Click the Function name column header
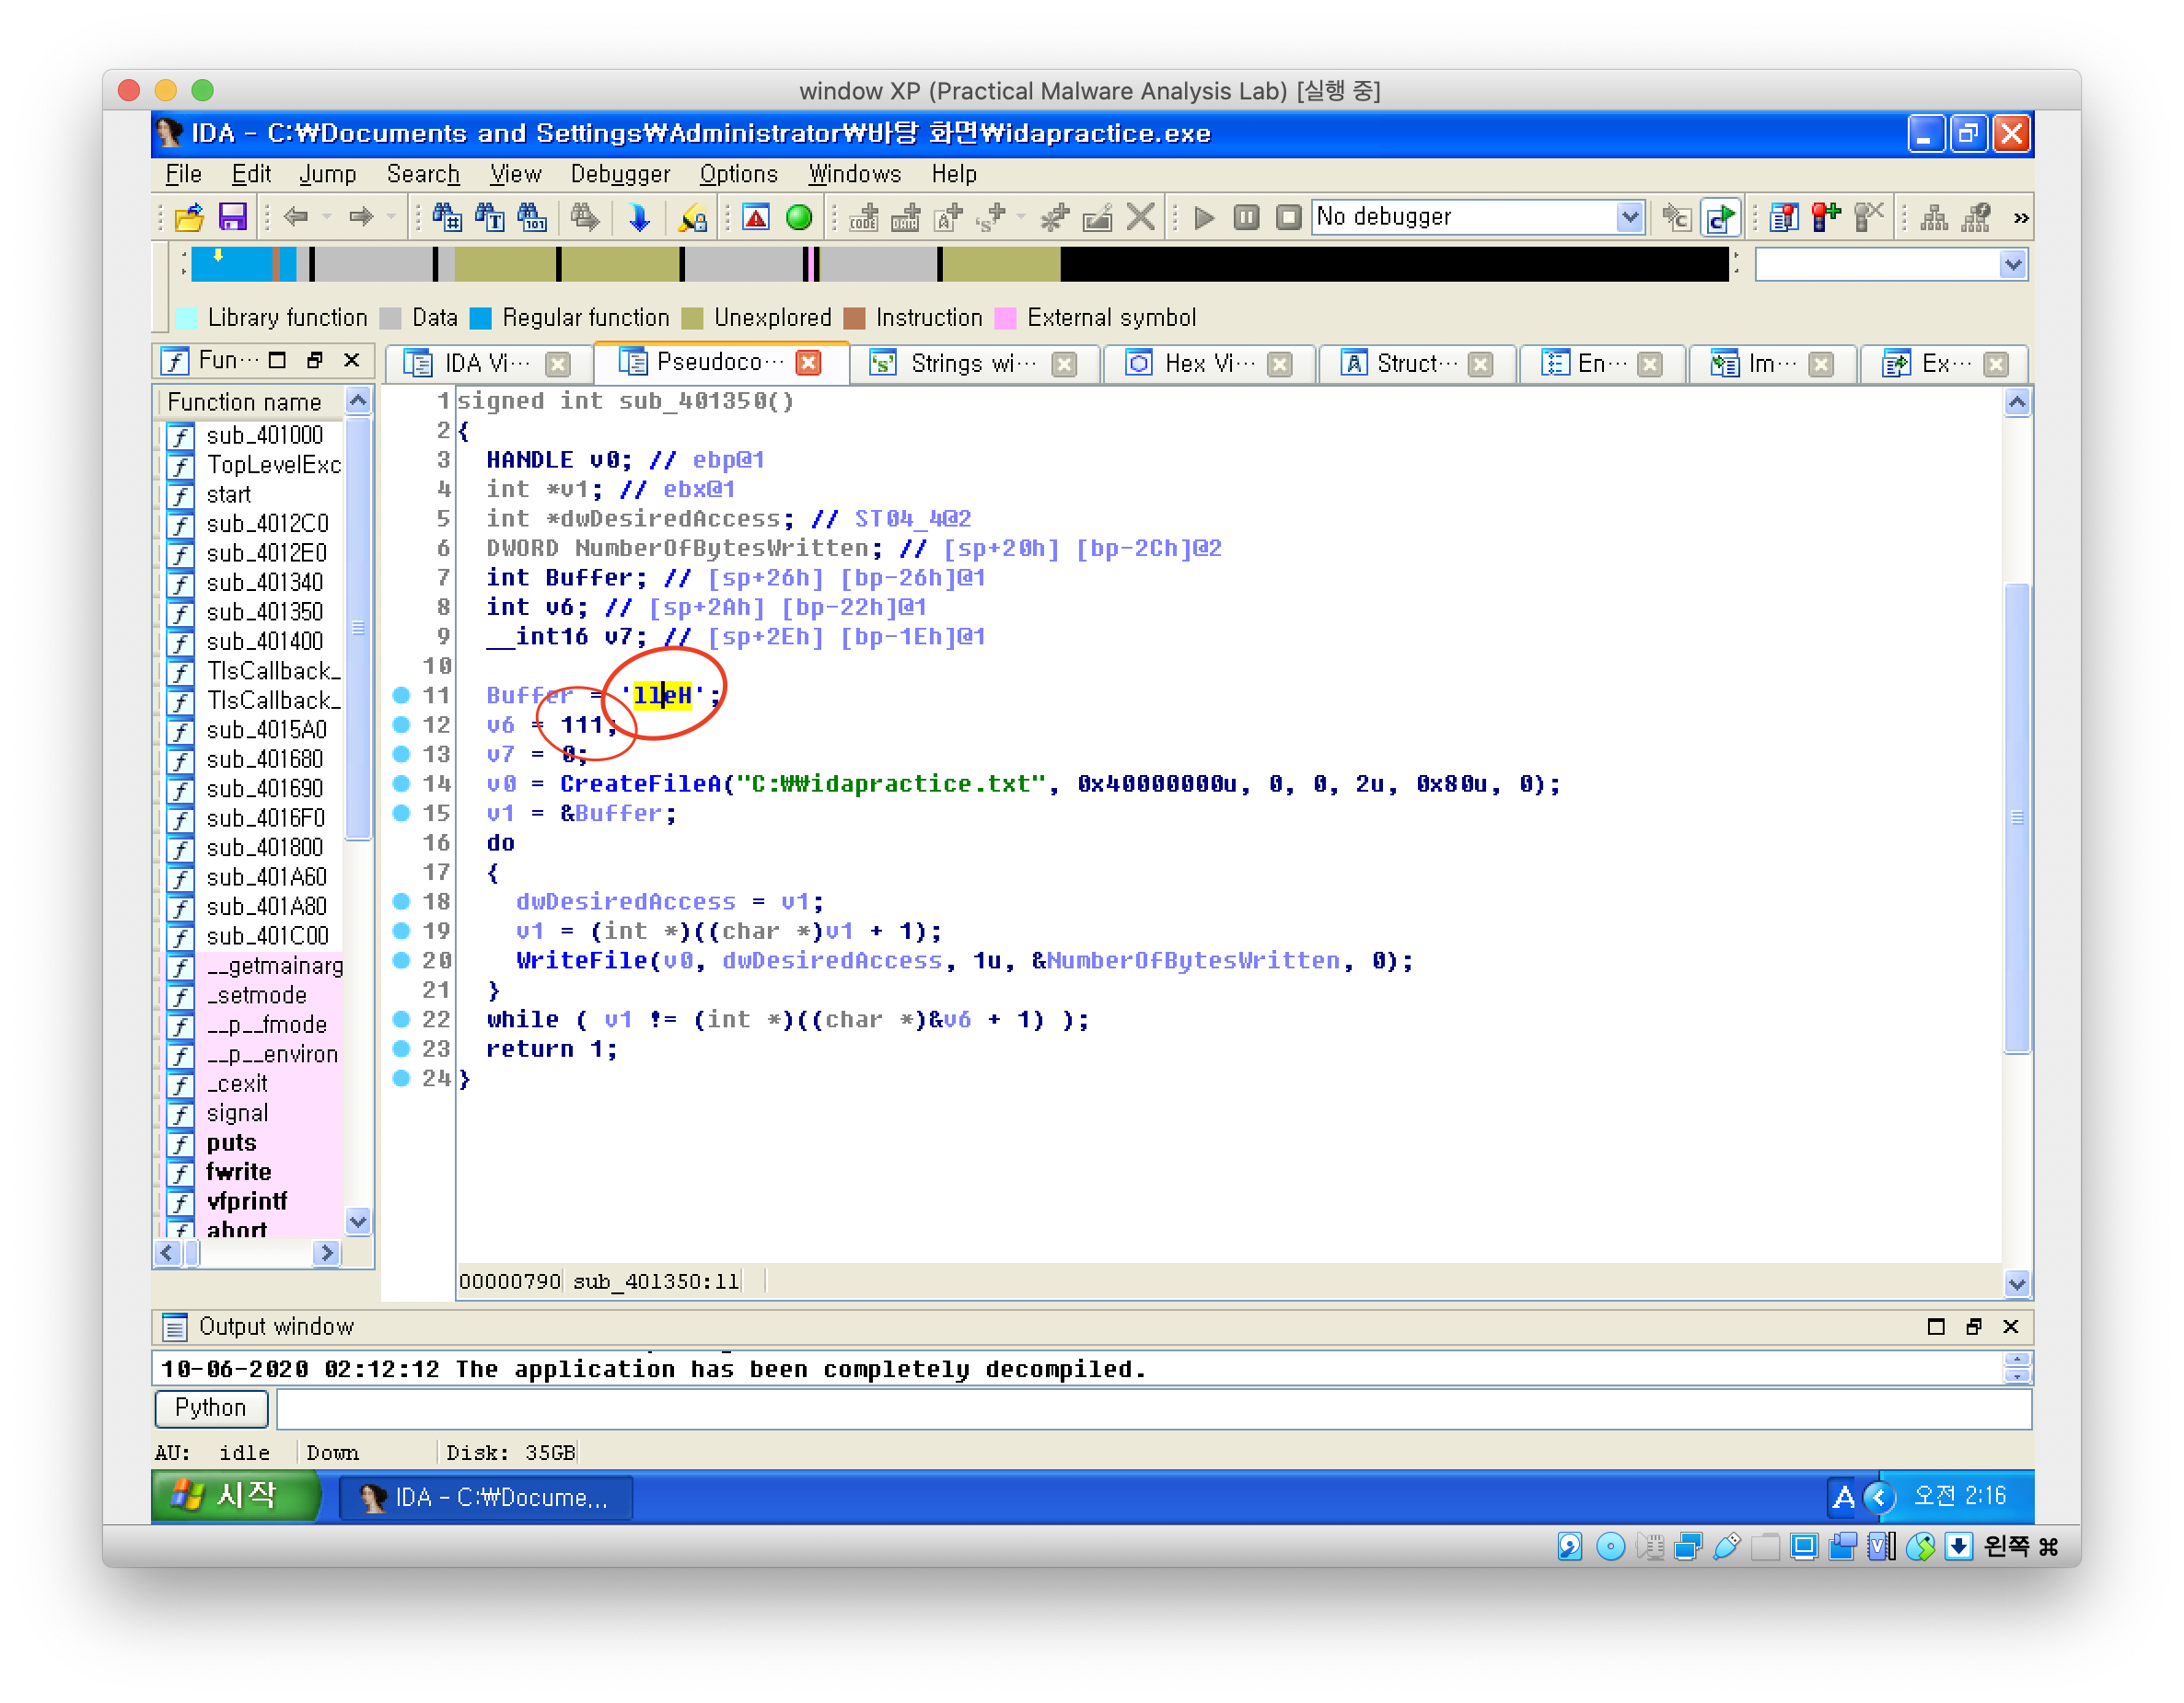 pos(250,402)
